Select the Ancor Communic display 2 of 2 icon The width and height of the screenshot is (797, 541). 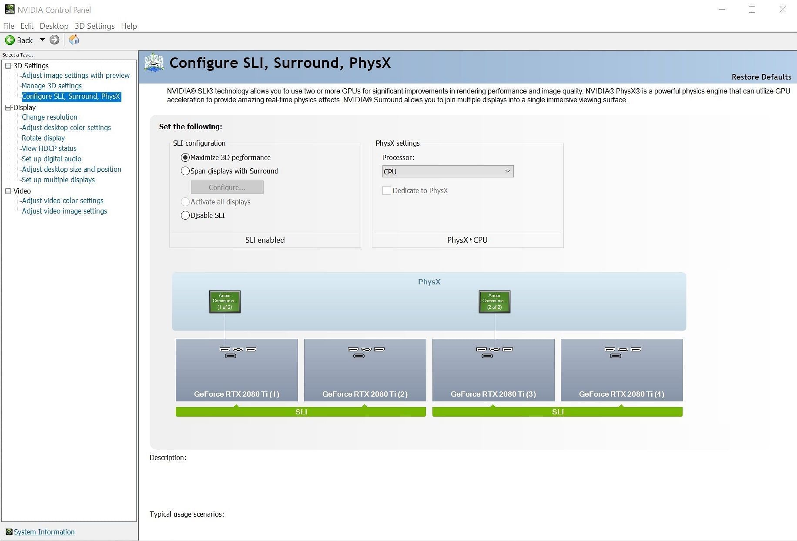[495, 301]
